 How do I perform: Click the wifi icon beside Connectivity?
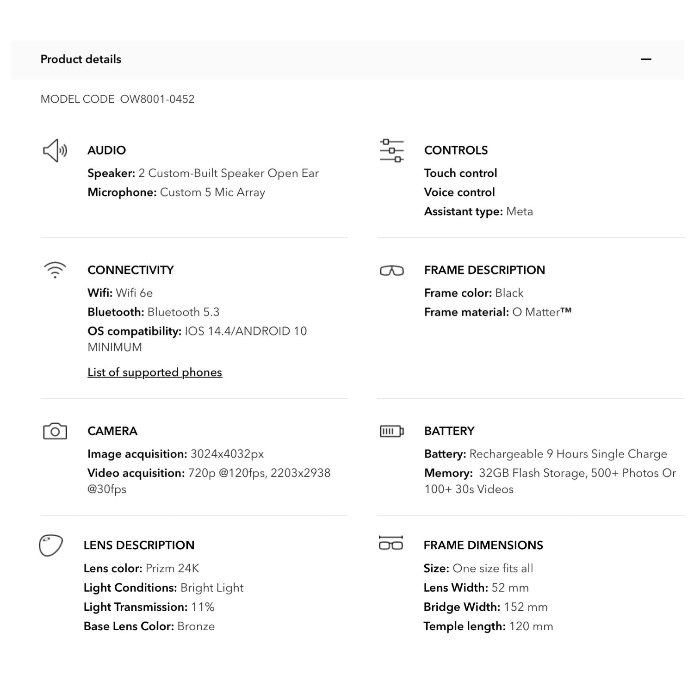55,270
